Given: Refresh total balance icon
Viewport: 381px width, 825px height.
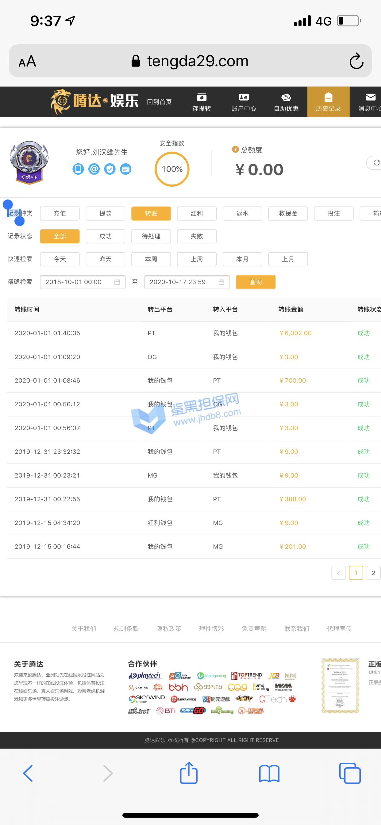Looking at the screenshot, I should [x=376, y=163].
